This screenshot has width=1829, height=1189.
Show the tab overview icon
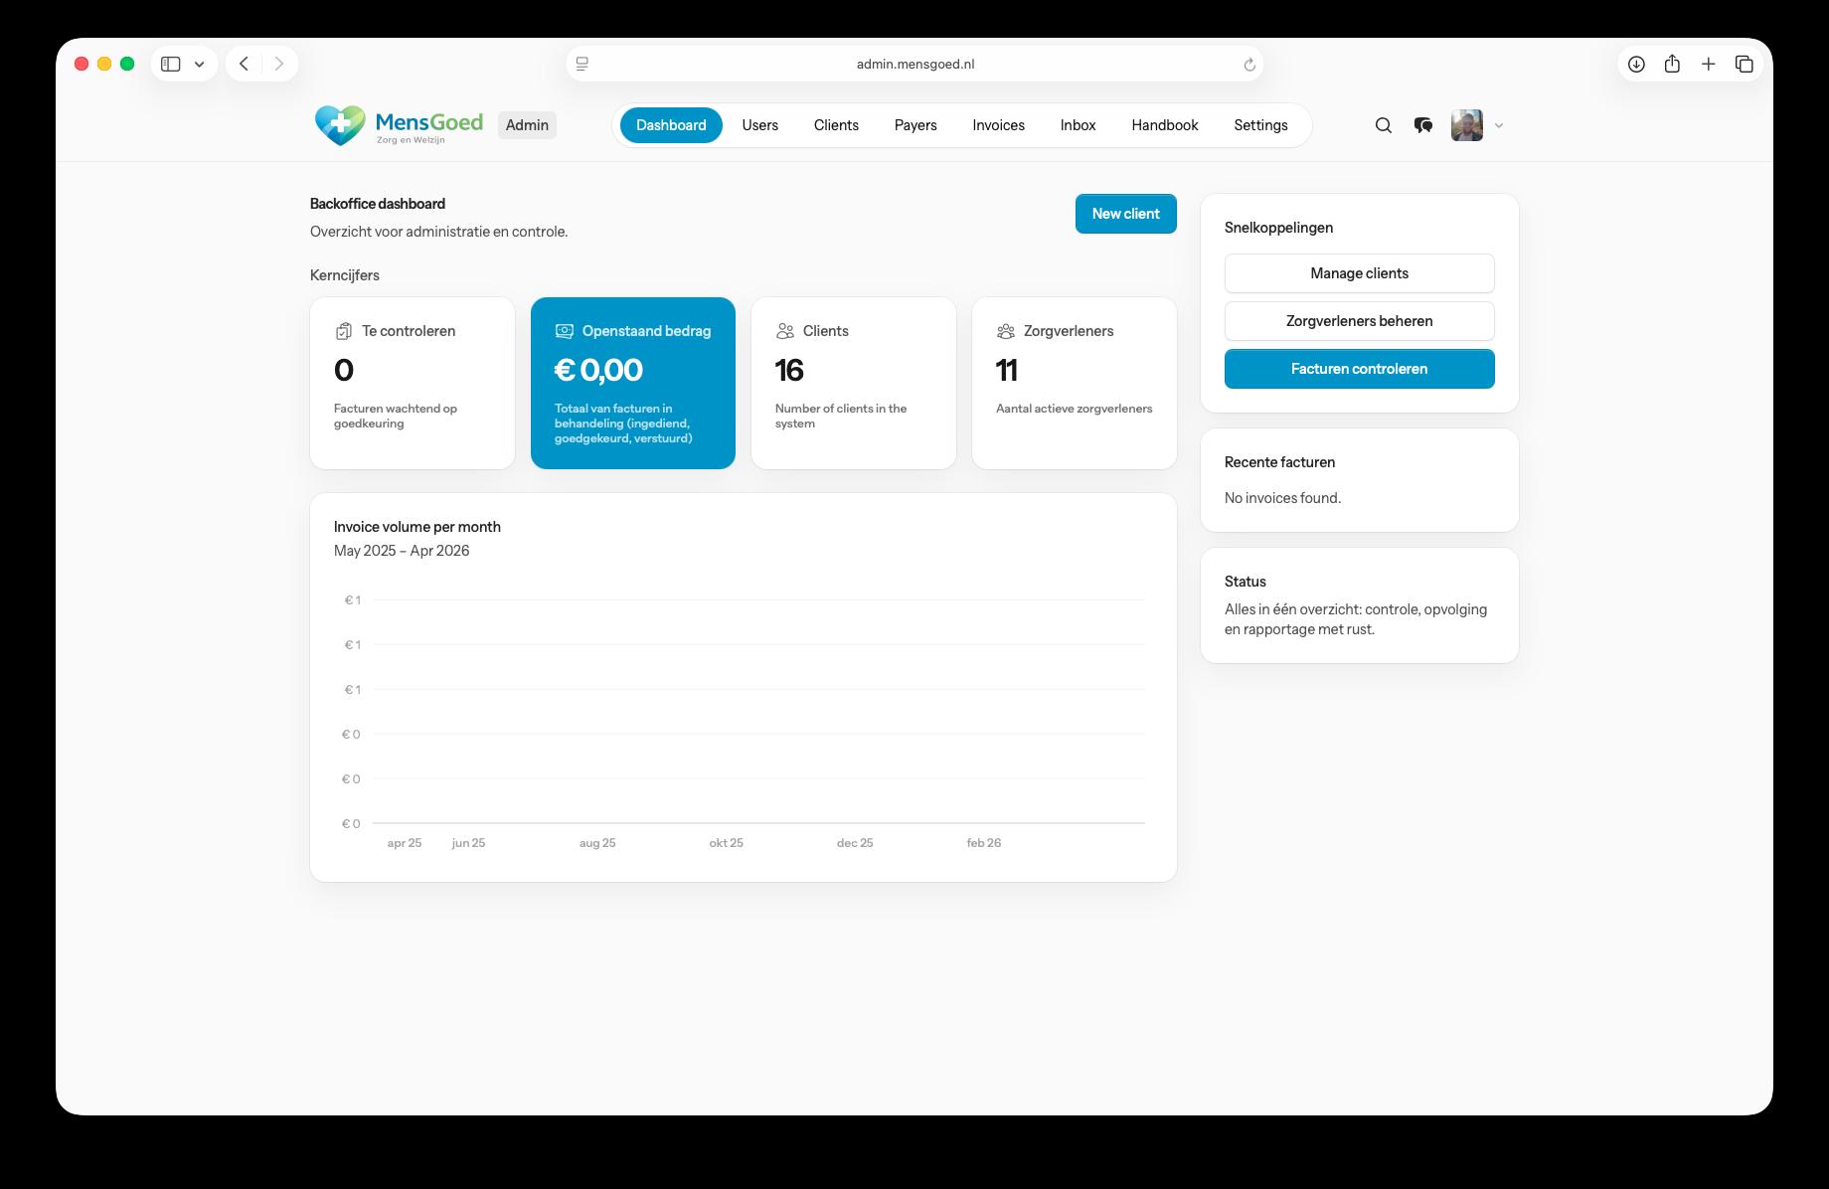click(x=1744, y=64)
